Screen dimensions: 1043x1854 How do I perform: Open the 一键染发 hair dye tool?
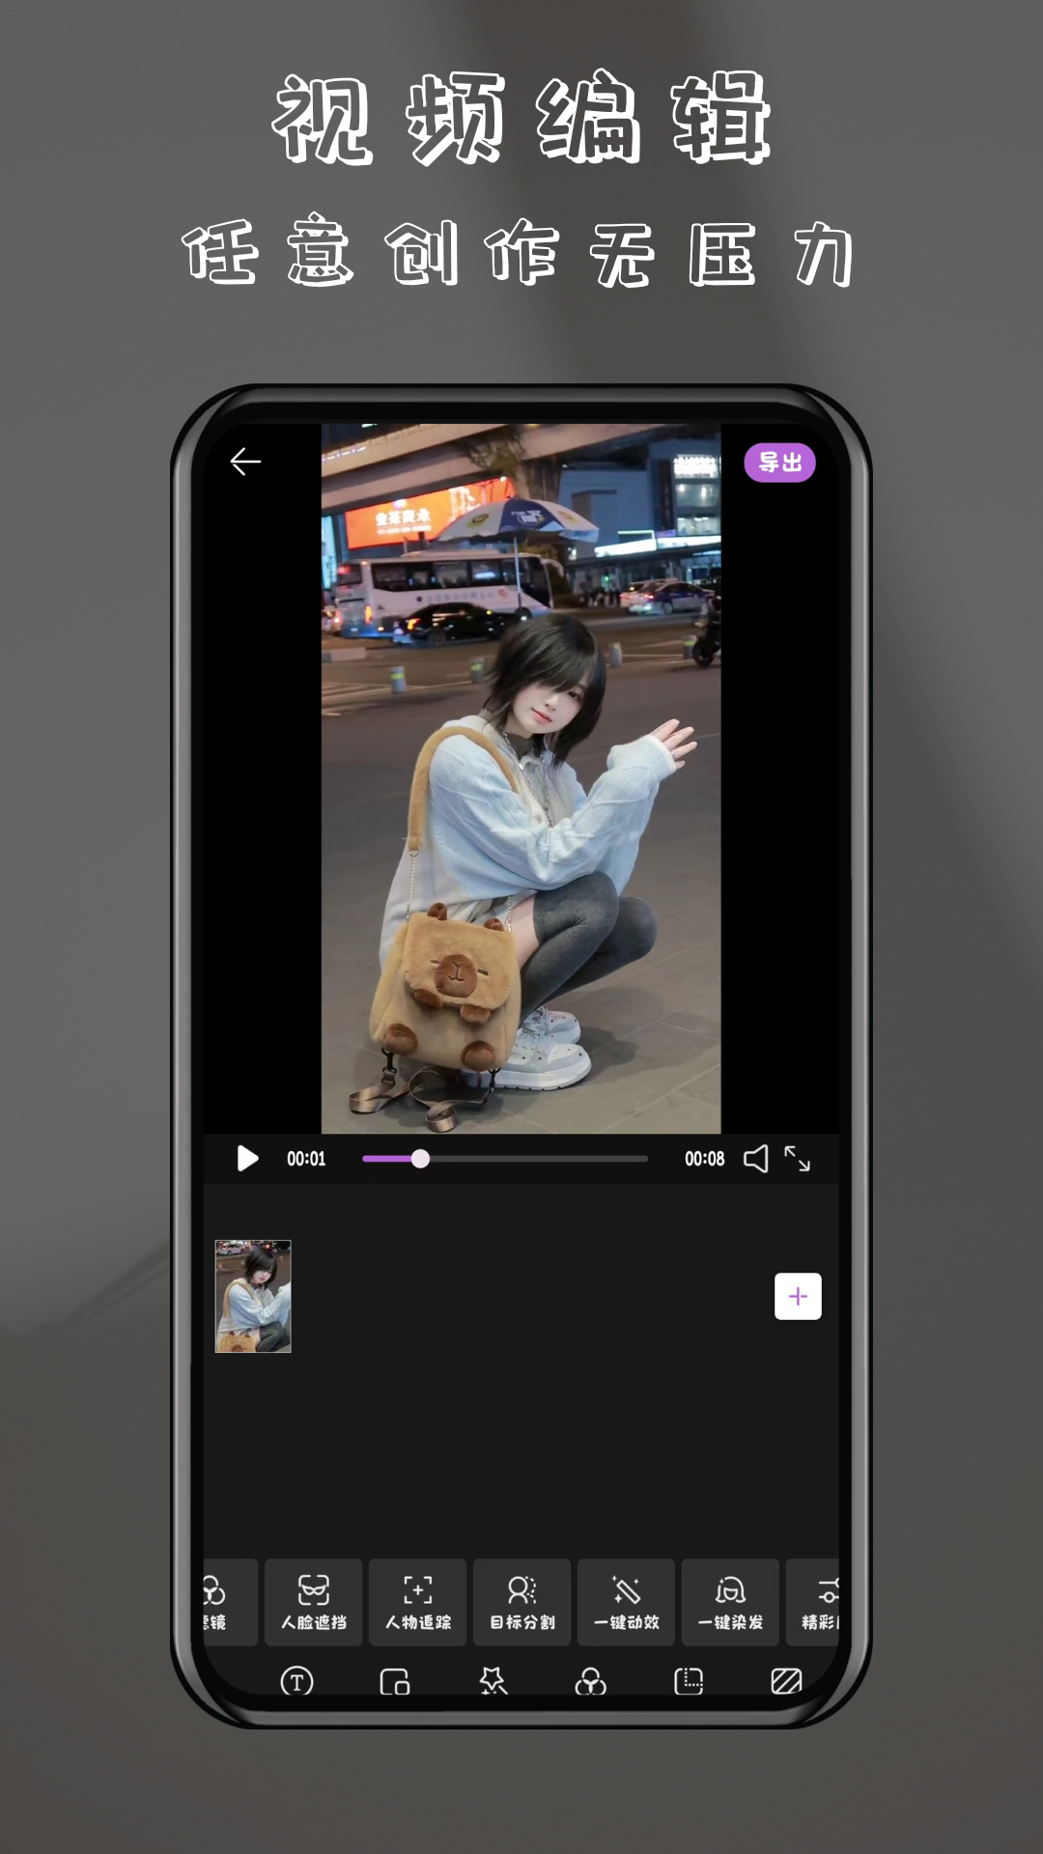(x=730, y=1602)
